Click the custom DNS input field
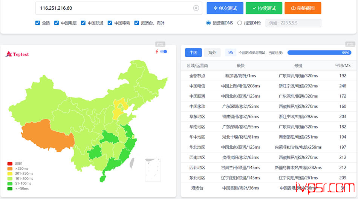358x199 pixels. point(293,23)
